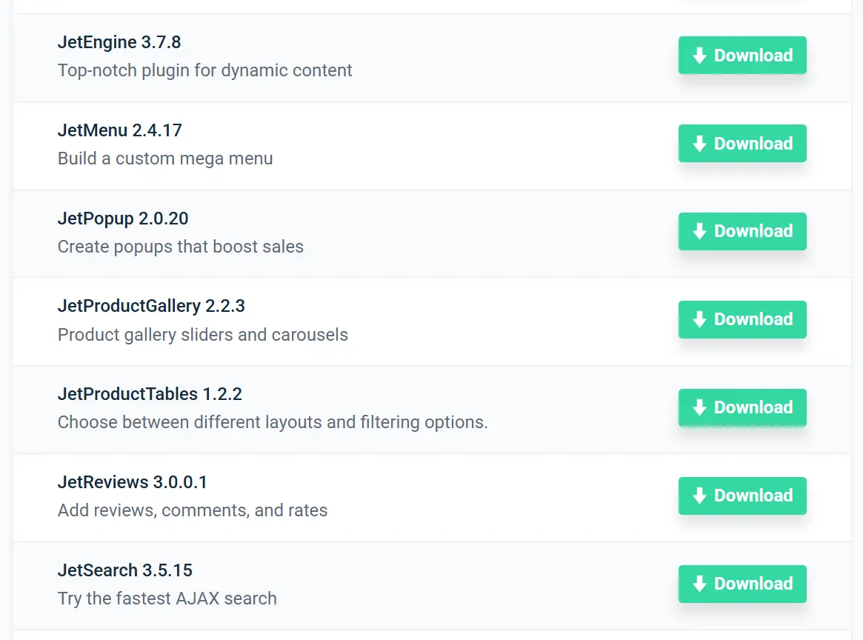Click "Try the fastest AJAX search" description
This screenshot has height=640, width=863.
tap(167, 599)
